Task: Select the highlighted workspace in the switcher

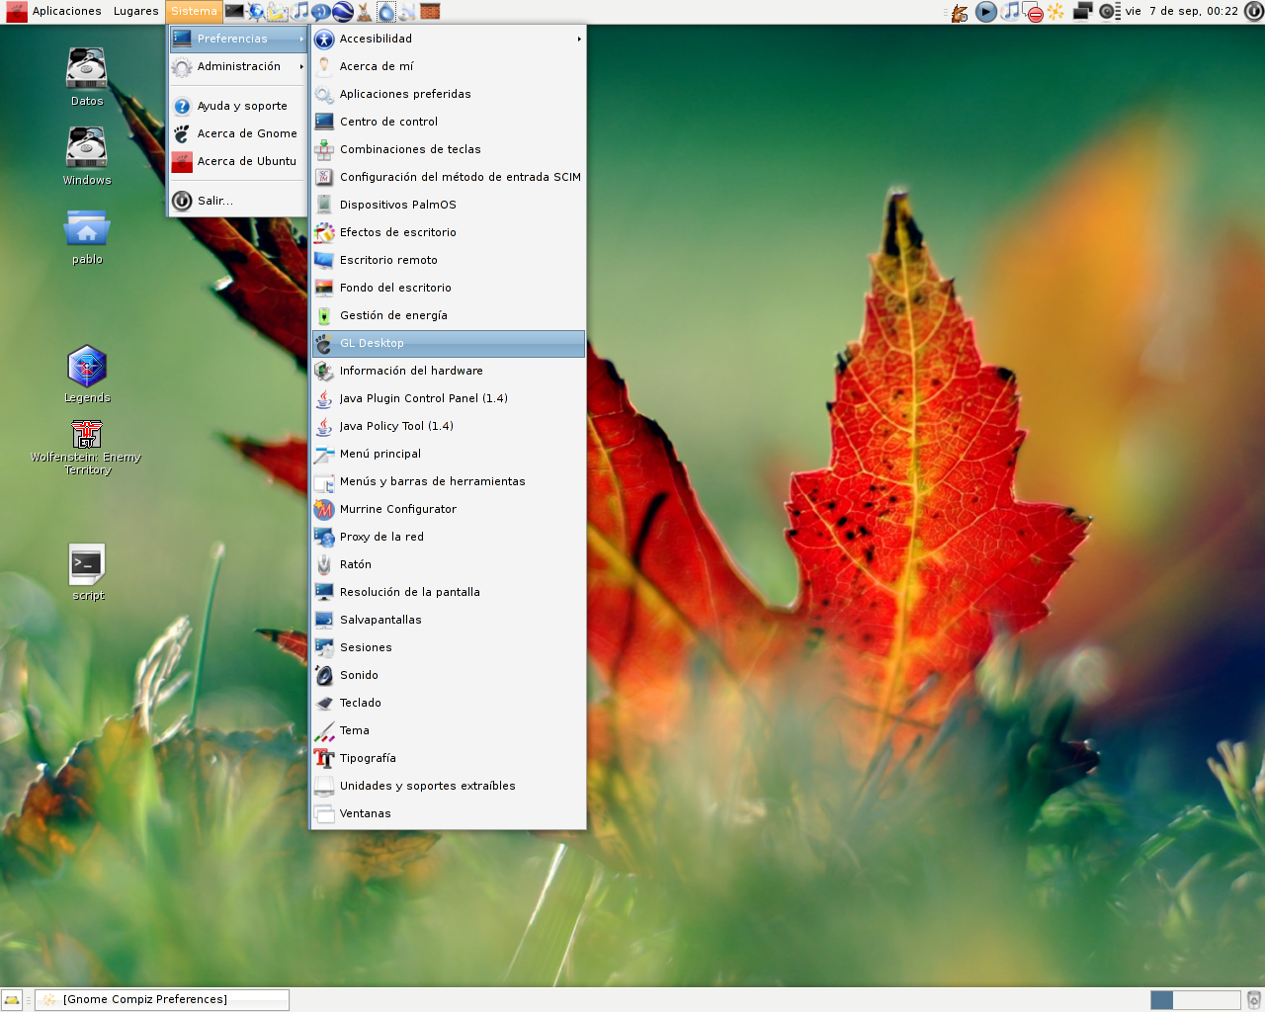Action: (x=1162, y=1000)
